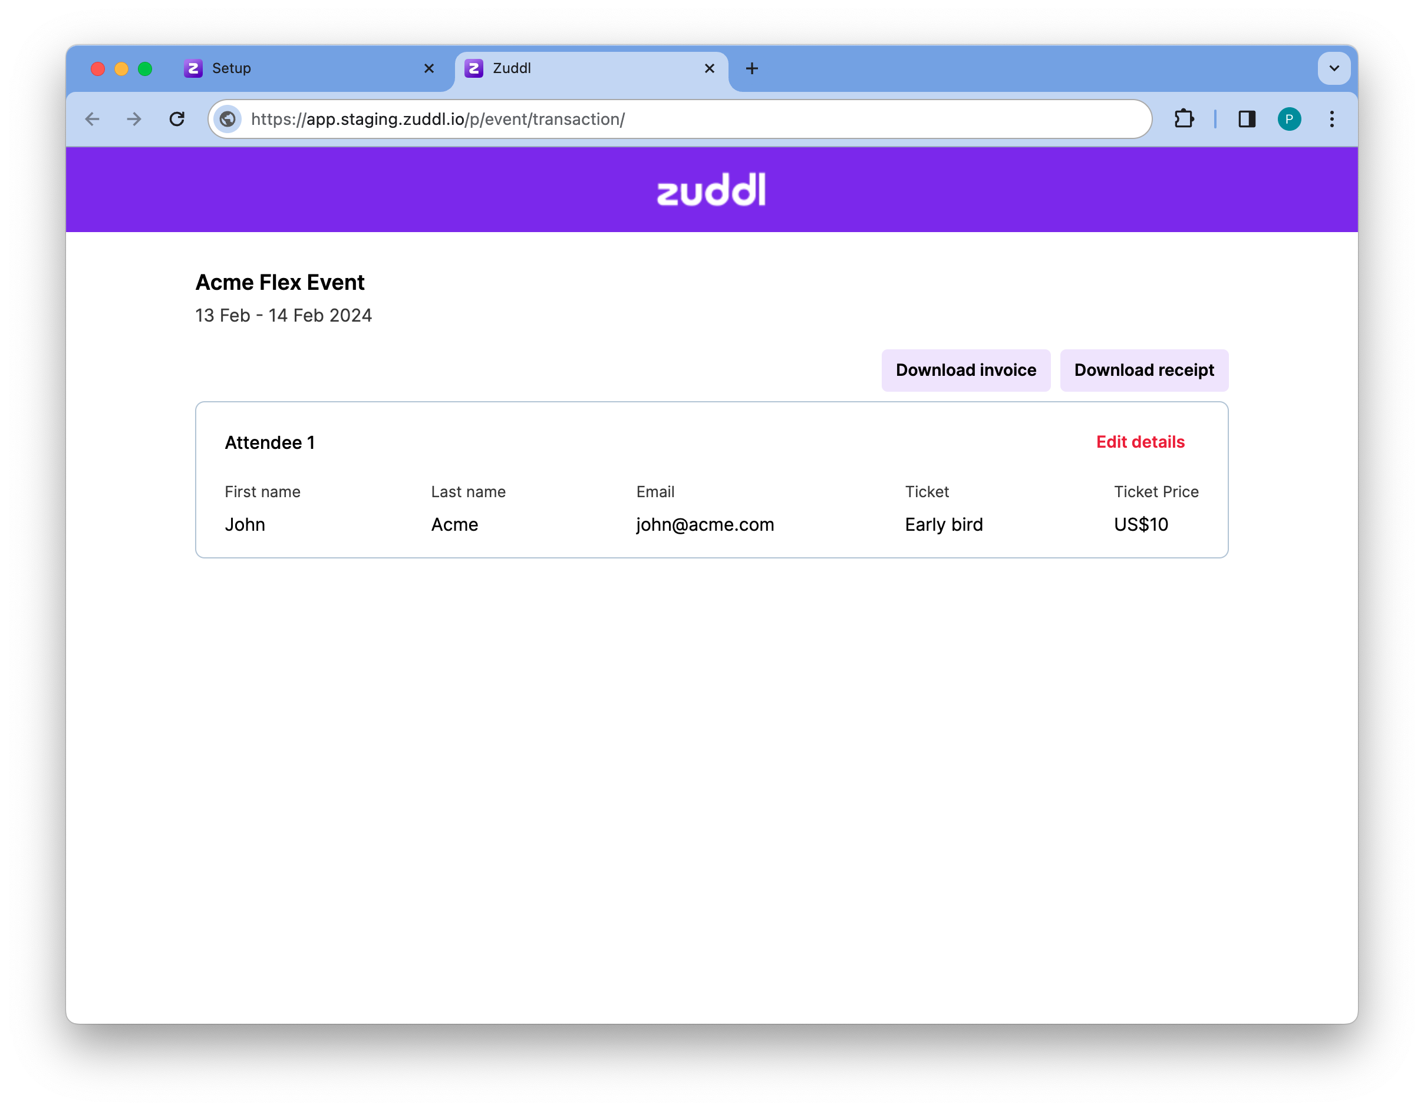This screenshot has height=1111, width=1424.
Task: Click the green fullscreen window button
Action: [146, 69]
